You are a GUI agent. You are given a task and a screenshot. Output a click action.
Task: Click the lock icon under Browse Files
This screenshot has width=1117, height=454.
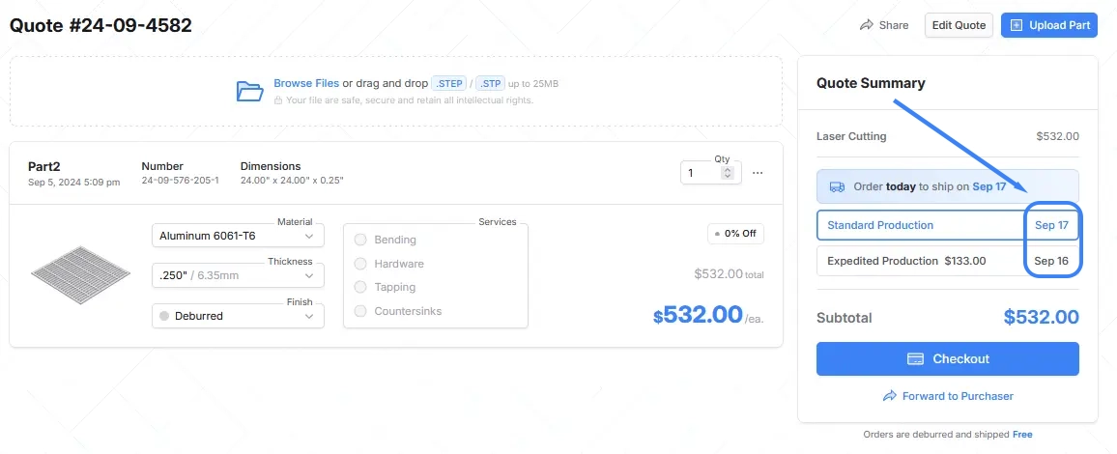[278, 100]
